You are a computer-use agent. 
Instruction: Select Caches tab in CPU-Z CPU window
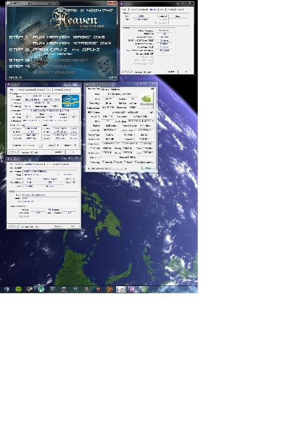tap(20, 89)
